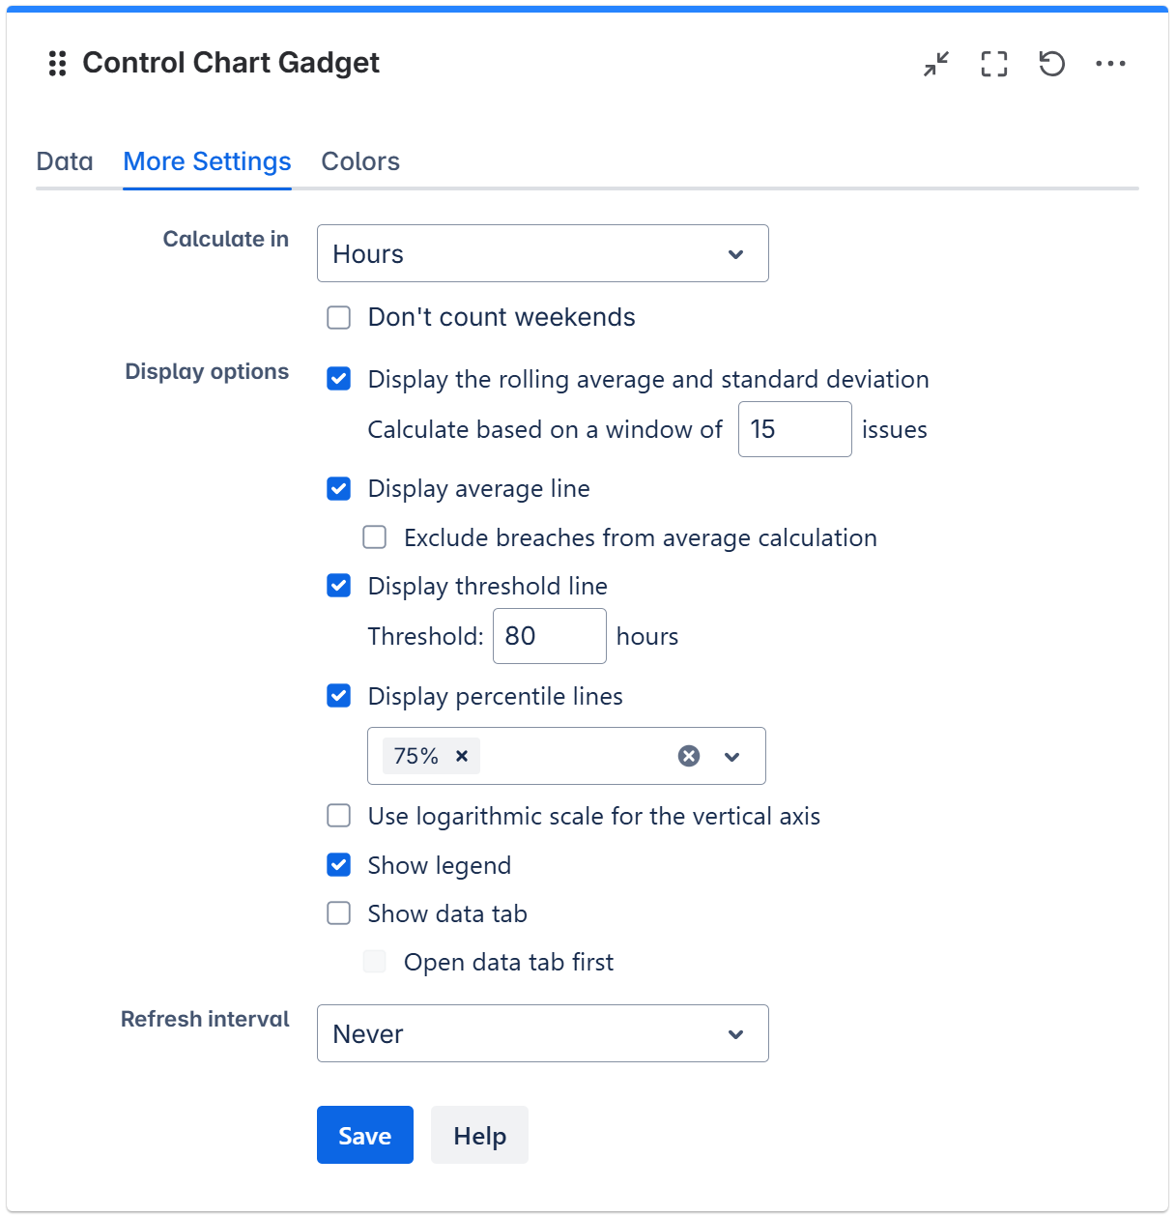Switch to the Data tab

(65, 161)
